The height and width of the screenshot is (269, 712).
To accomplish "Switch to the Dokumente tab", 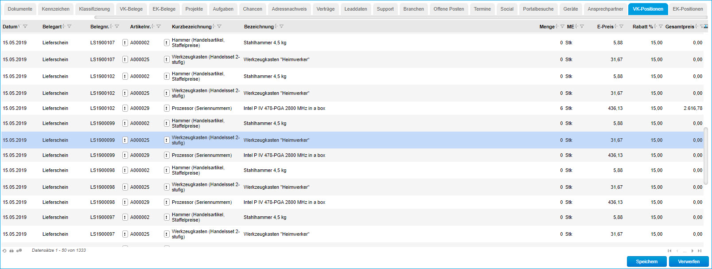I will click(20, 9).
